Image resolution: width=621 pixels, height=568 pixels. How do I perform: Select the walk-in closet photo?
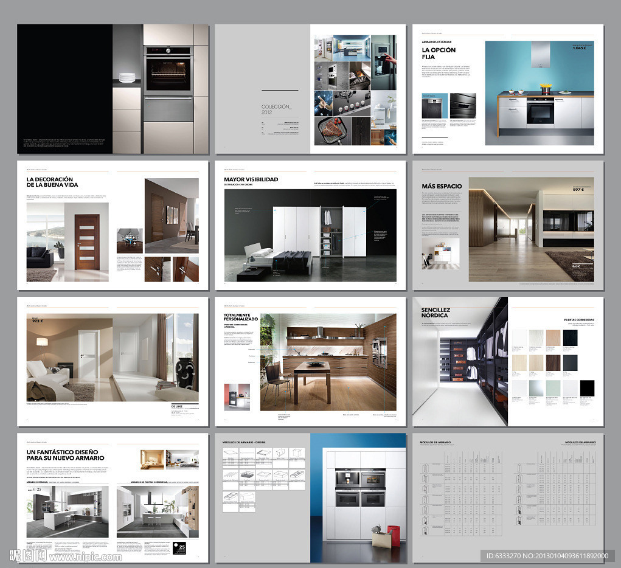coord(460,361)
